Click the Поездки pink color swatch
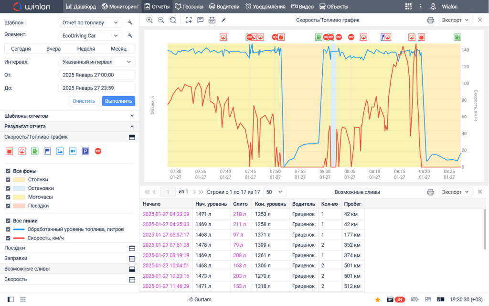Viewport: 489px width, 306px height. coord(19,206)
